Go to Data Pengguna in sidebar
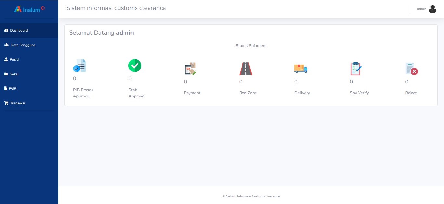 click(23, 45)
